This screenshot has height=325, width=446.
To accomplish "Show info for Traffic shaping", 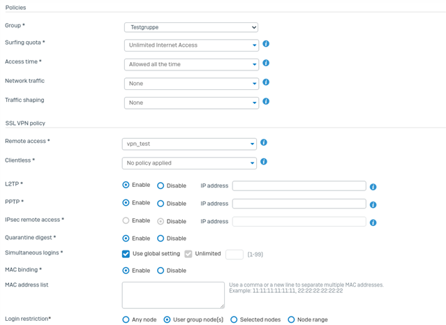I will [x=266, y=101].
